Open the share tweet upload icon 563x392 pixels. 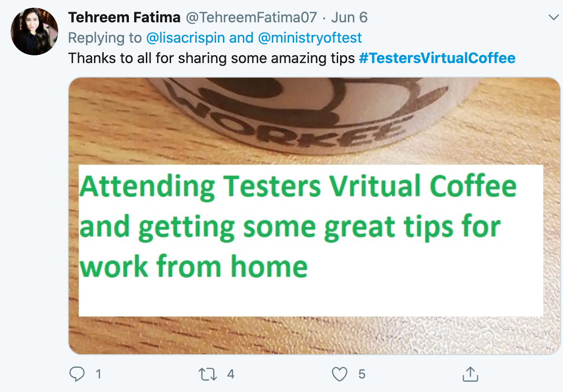click(470, 374)
